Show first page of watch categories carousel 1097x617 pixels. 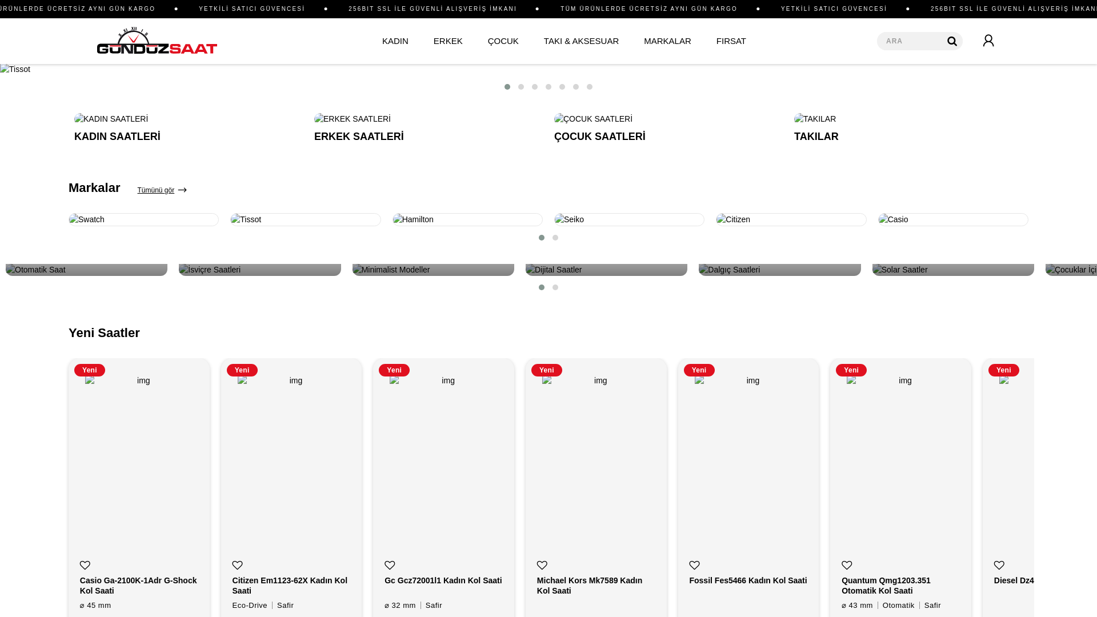(x=542, y=287)
